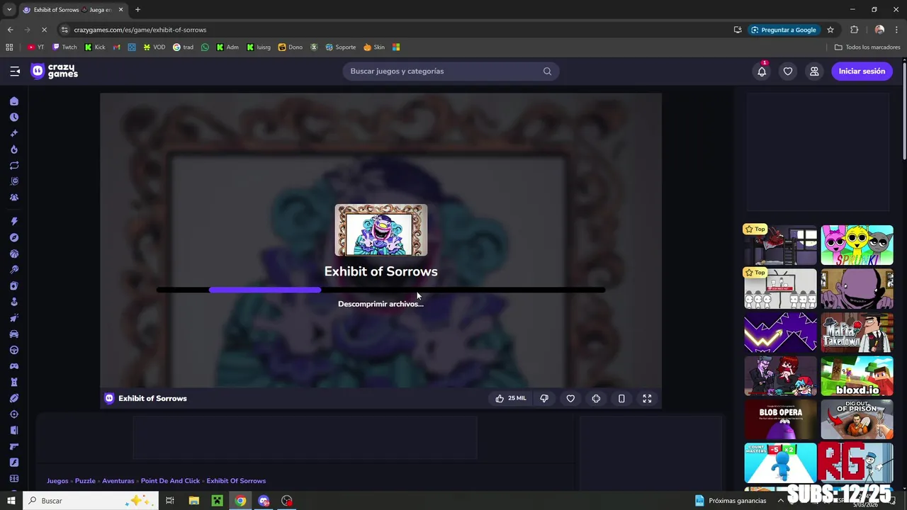Open the adventure compass icon in sidebar

coord(14,237)
